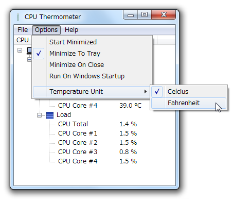Click the blue Load icon in tree
233x201 pixels.
tap(50, 115)
